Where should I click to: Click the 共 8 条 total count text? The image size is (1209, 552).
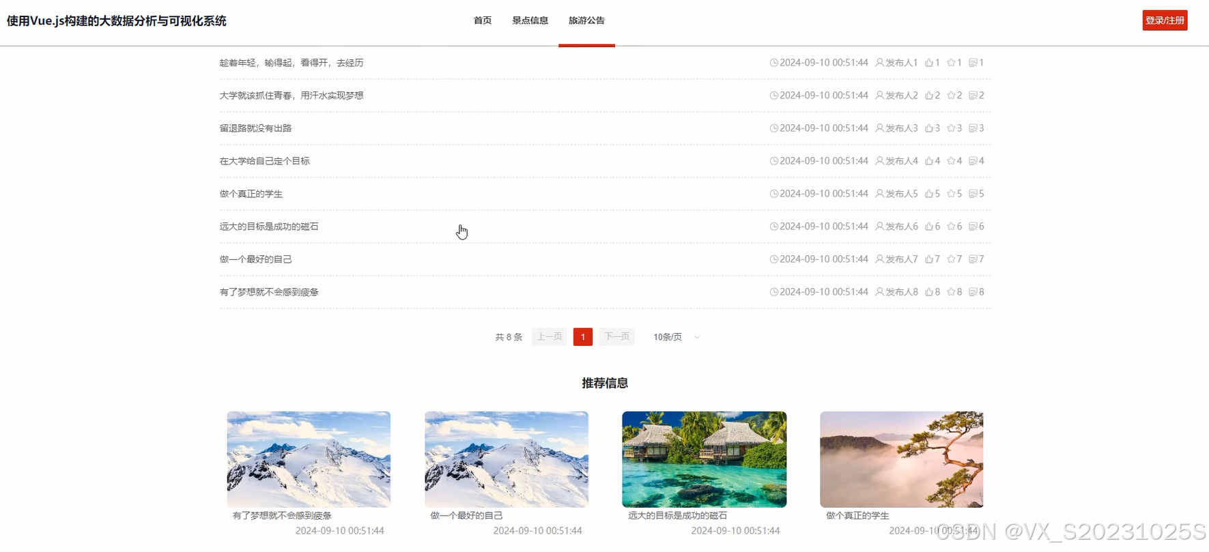coord(509,337)
